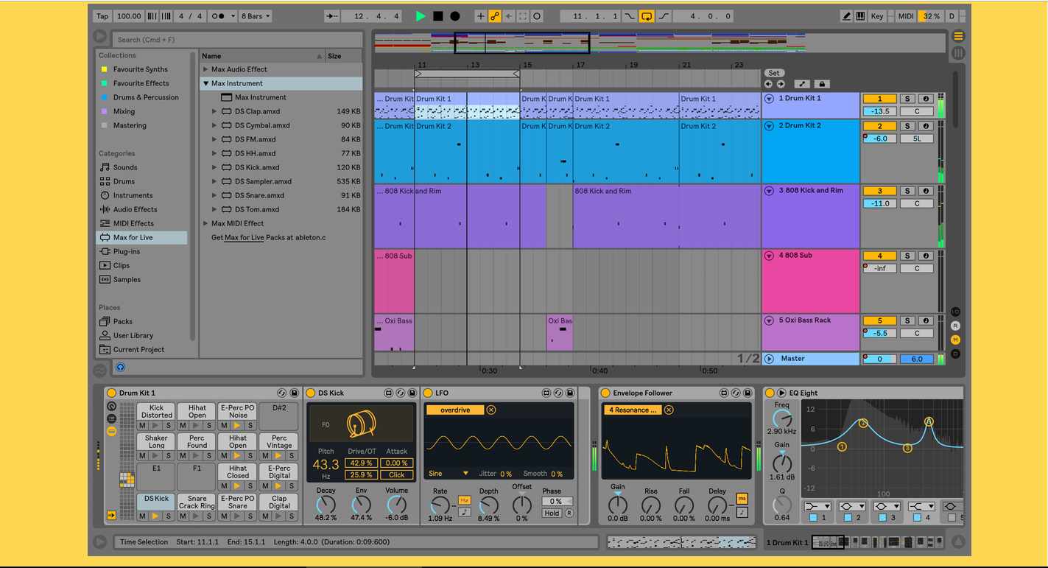Click the save preset icon on DS Kick
Screen dimensions: 1048x568
412,393
